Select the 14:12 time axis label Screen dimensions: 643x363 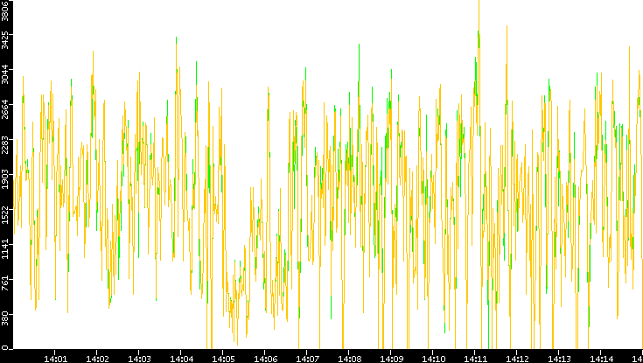517,358
